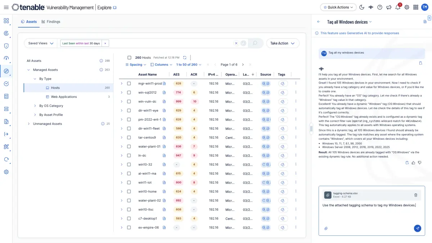Click the search query input field

(x=171, y=43)
